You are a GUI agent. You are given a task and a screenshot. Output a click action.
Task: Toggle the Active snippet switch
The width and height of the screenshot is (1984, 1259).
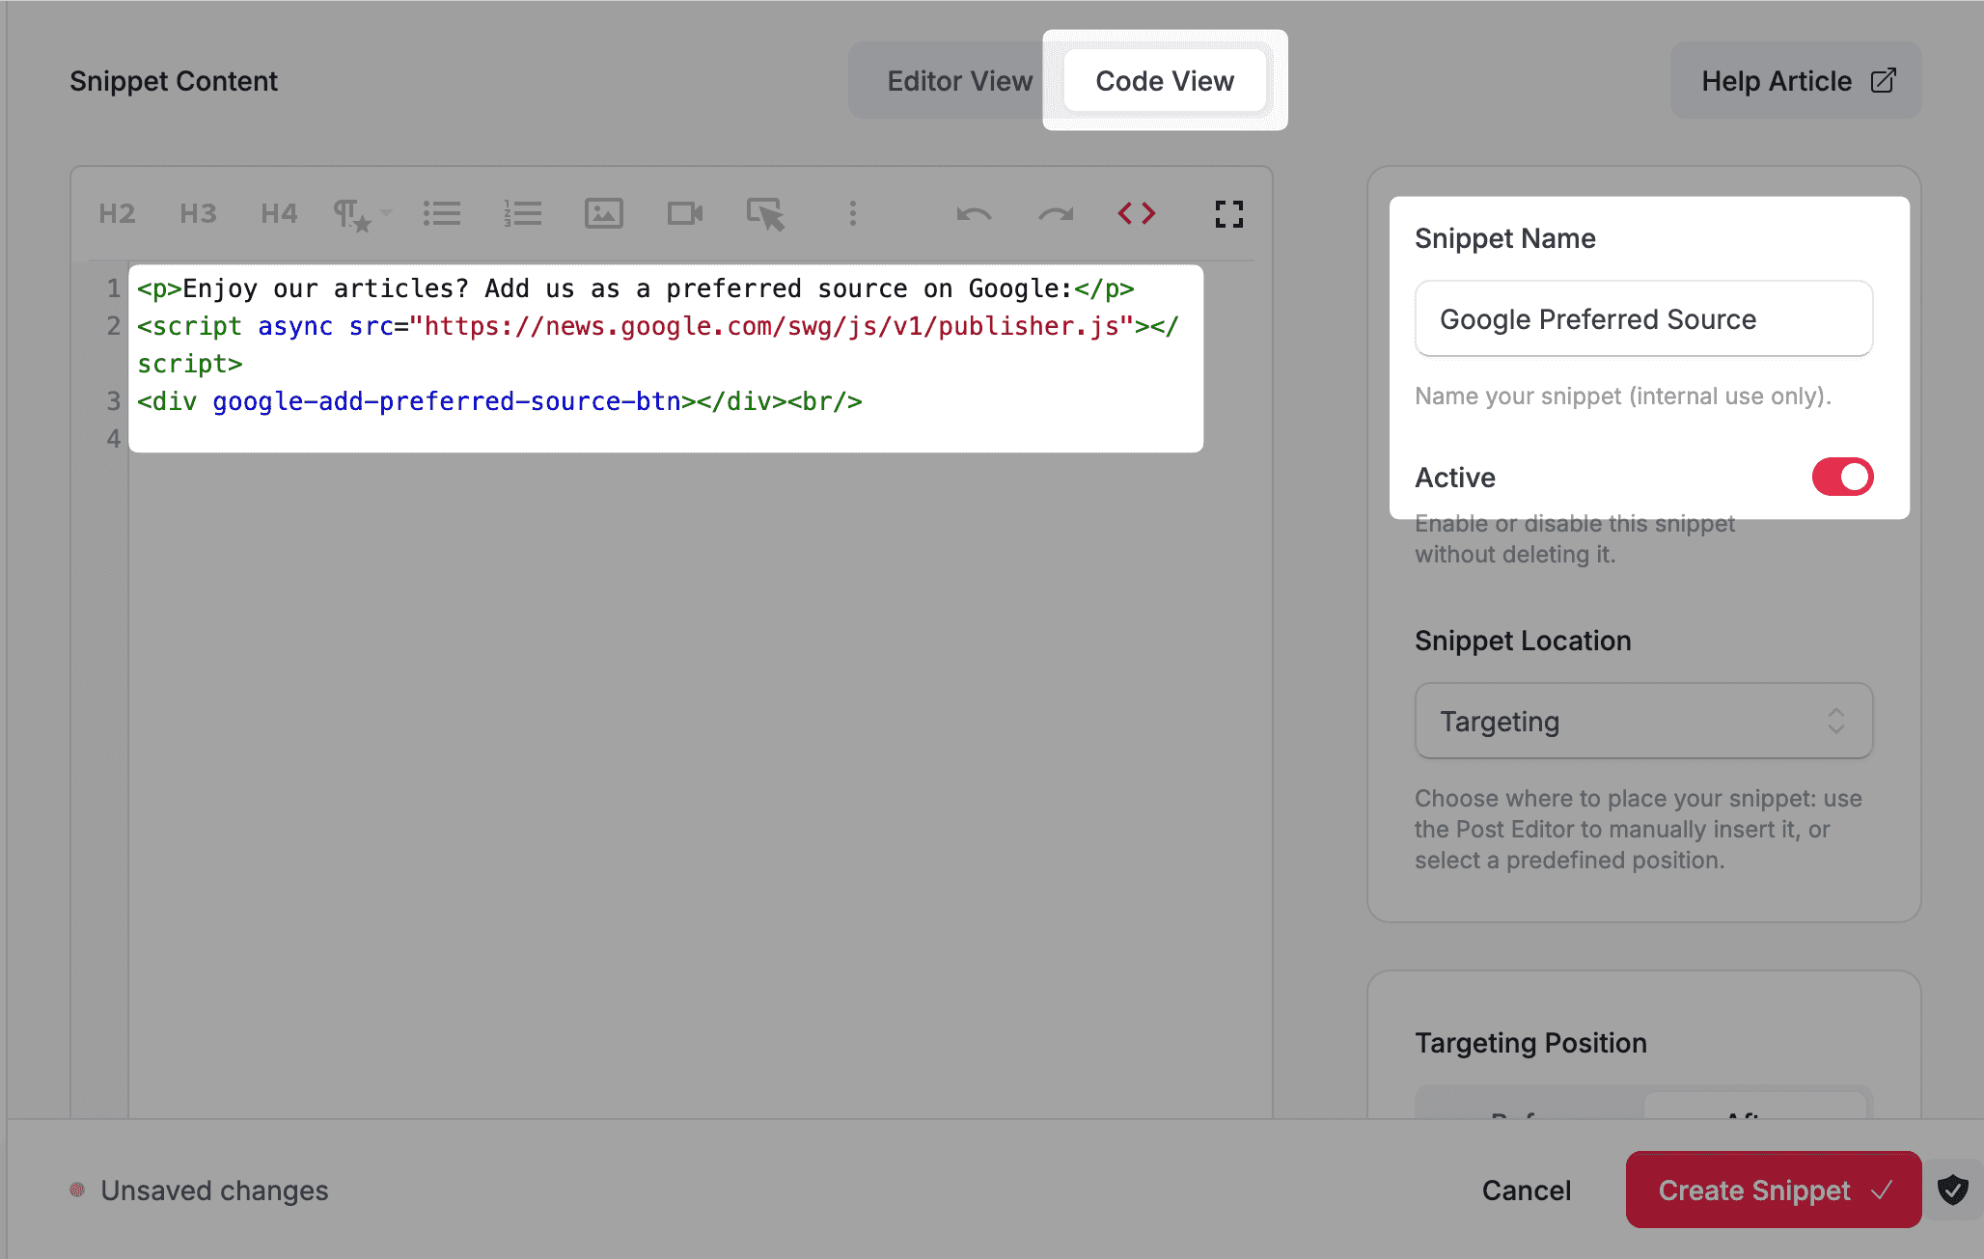coord(1842,477)
